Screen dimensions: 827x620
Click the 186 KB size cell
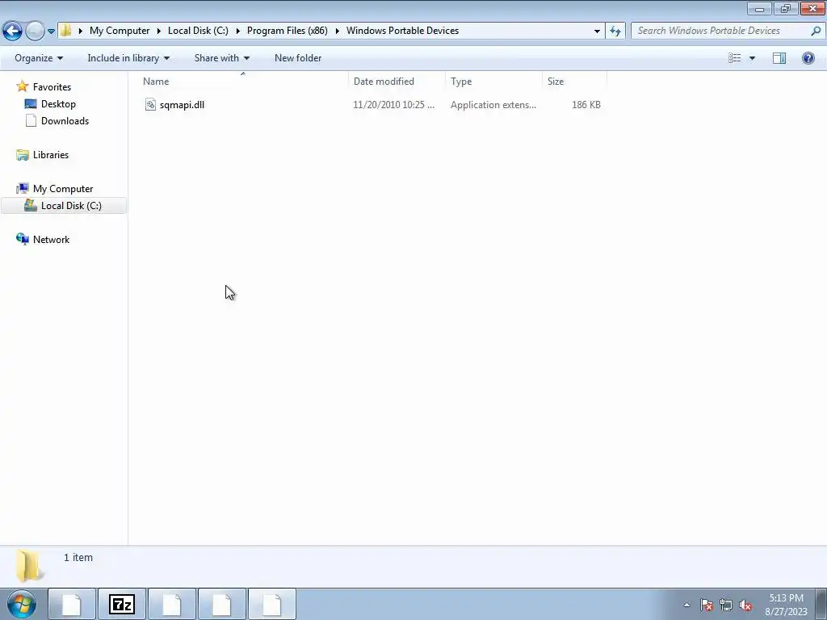586,104
